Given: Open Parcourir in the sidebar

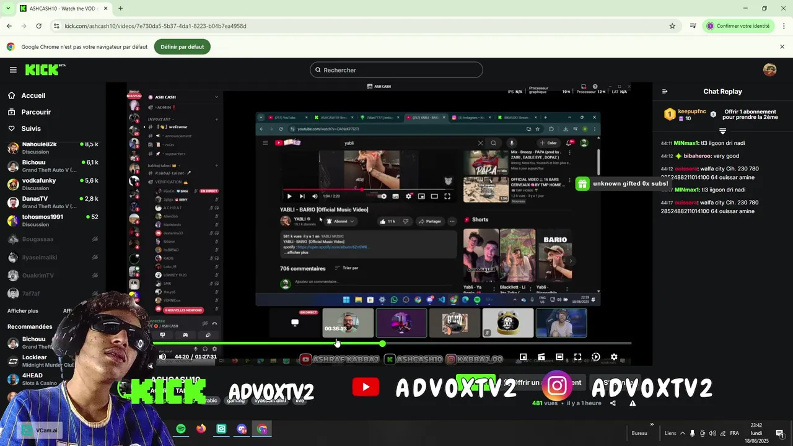Looking at the screenshot, I should (x=36, y=112).
